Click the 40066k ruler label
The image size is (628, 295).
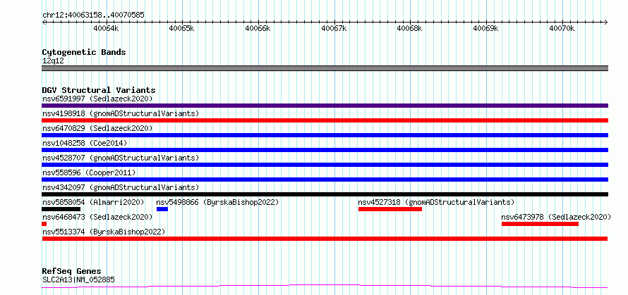258,28
